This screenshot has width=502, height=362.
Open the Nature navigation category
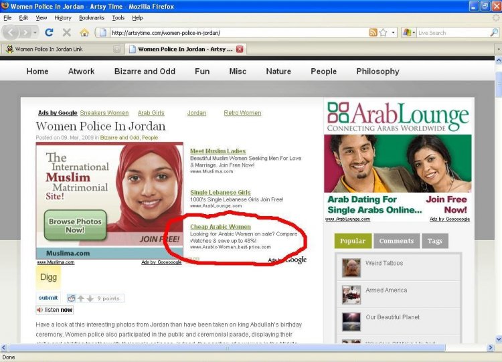click(278, 72)
